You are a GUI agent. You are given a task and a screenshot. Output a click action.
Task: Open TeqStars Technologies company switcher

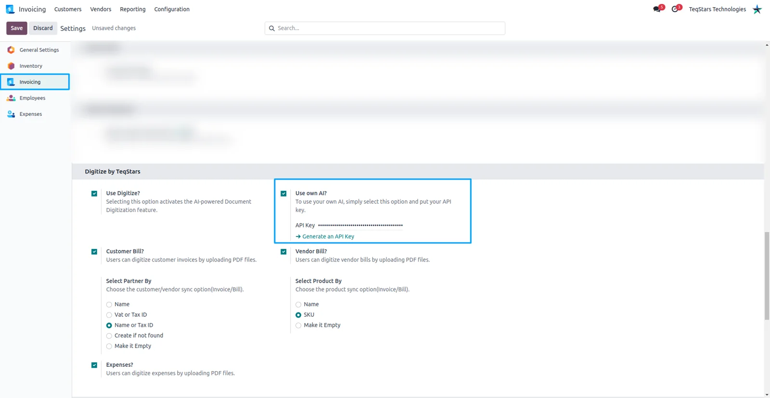(x=717, y=9)
